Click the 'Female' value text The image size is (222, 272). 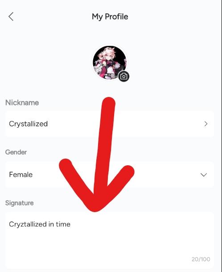pyautogui.click(x=21, y=175)
